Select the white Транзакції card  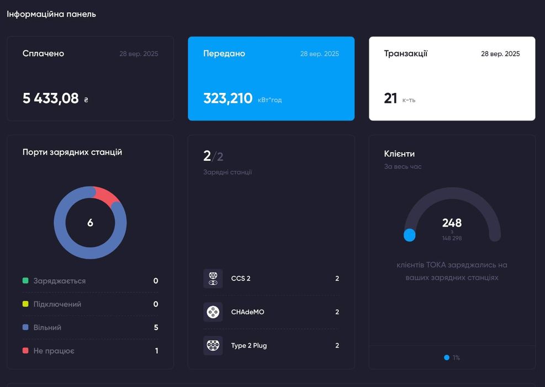[x=452, y=79]
